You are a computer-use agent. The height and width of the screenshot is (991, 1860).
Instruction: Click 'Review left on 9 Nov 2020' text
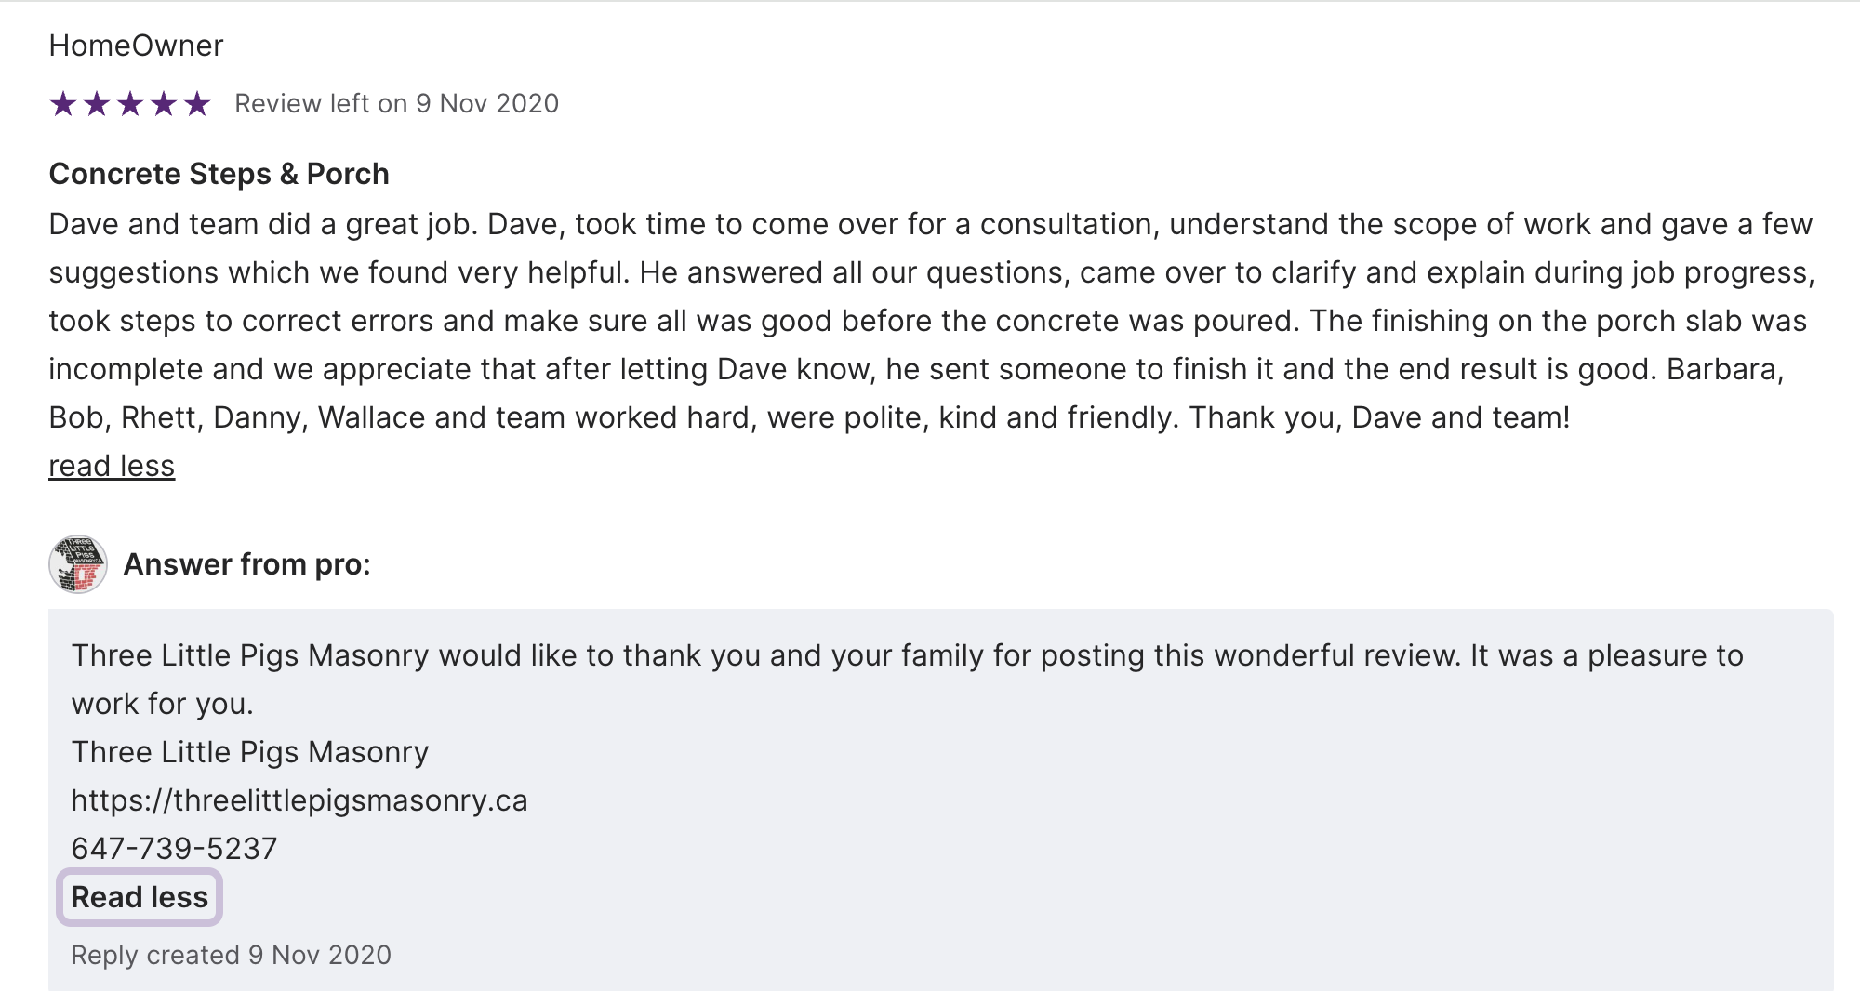[x=396, y=103]
